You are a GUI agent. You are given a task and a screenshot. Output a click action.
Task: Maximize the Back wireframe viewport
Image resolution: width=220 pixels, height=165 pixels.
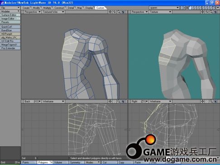[123, 101]
